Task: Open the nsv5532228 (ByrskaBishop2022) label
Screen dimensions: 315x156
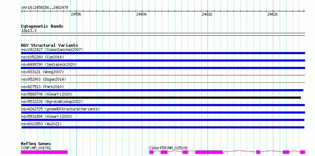Action: coord(52,102)
